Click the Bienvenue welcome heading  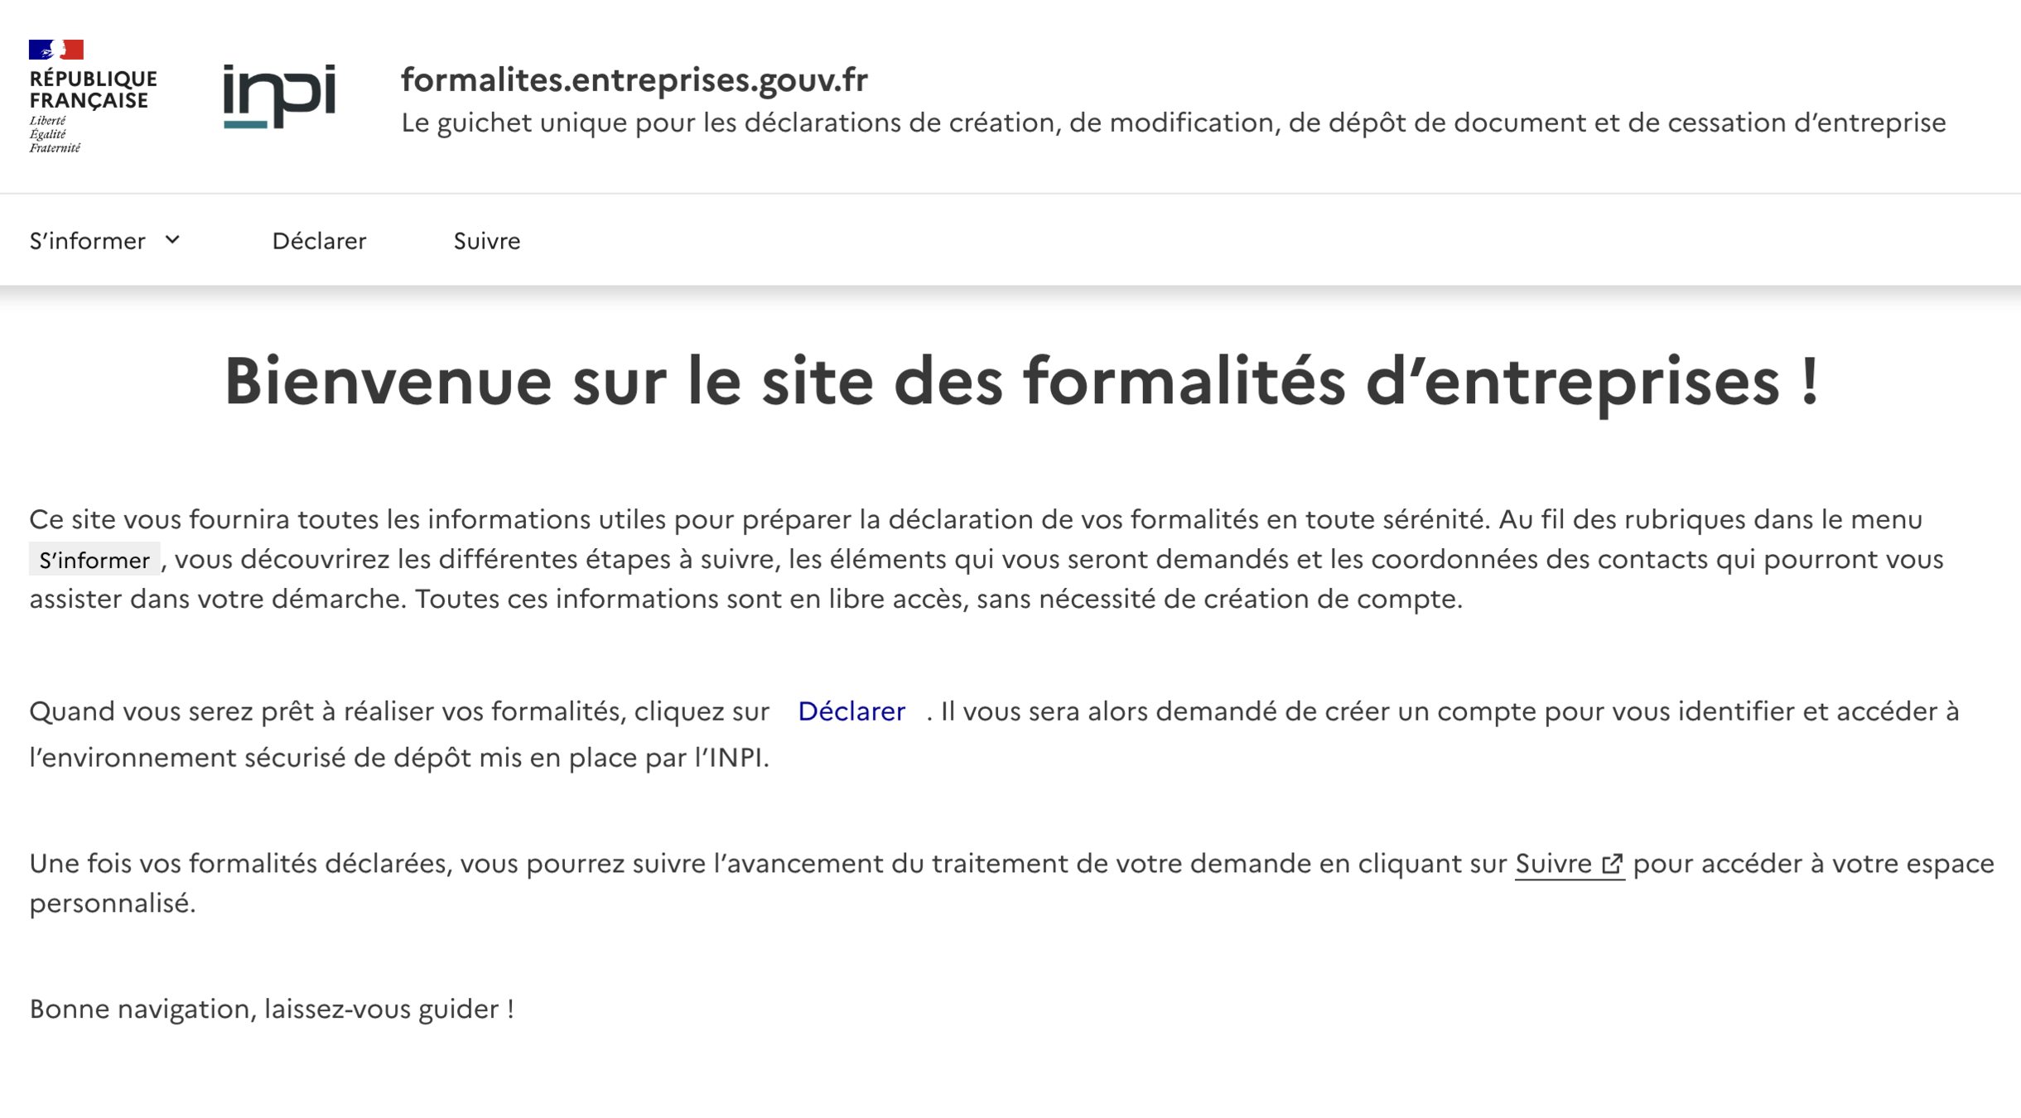click(1020, 381)
